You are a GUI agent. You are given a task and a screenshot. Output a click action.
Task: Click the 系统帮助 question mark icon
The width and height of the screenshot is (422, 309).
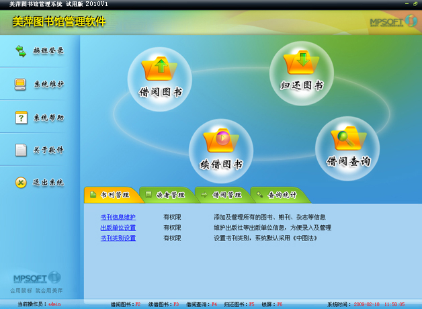pyautogui.click(x=22, y=118)
